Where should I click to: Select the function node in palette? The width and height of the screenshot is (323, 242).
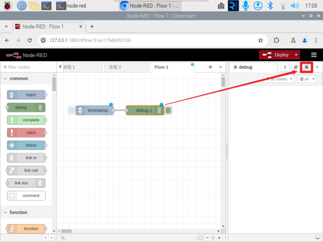coord(26,229)
